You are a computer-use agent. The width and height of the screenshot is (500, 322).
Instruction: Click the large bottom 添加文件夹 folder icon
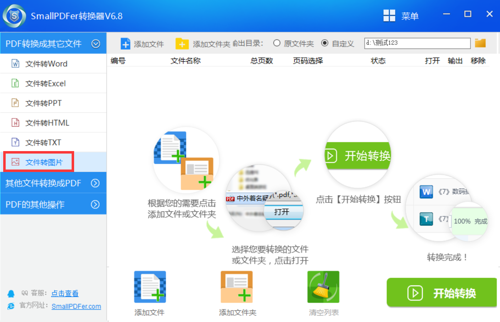pyautogui.click(x=237, y=287)
